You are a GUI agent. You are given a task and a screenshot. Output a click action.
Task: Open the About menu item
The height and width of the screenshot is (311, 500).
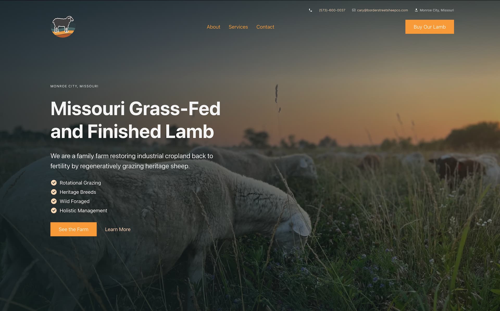click(213, 27)
